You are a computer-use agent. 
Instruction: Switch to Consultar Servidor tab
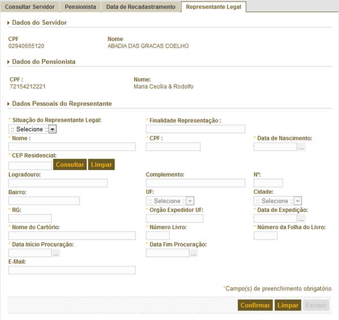point(30,7)
